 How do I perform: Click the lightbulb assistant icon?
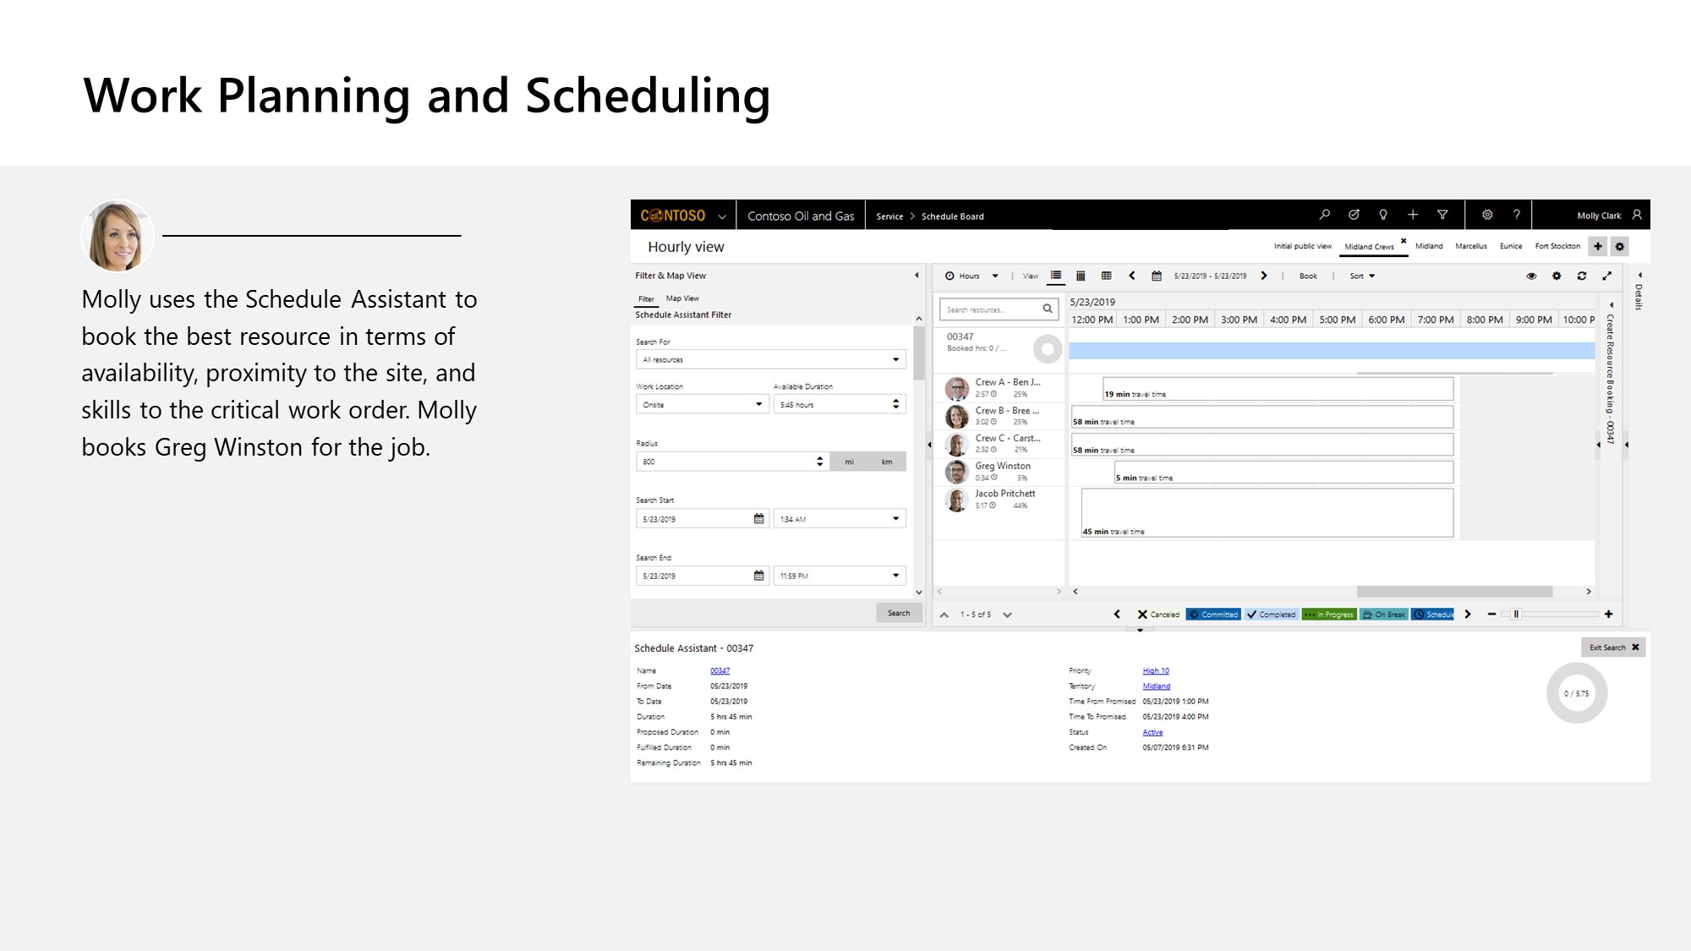click(x=1383, y=215)
